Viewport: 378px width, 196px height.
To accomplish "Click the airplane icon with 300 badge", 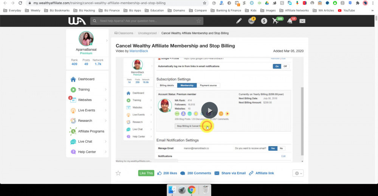I will click(x=276, y=21).
